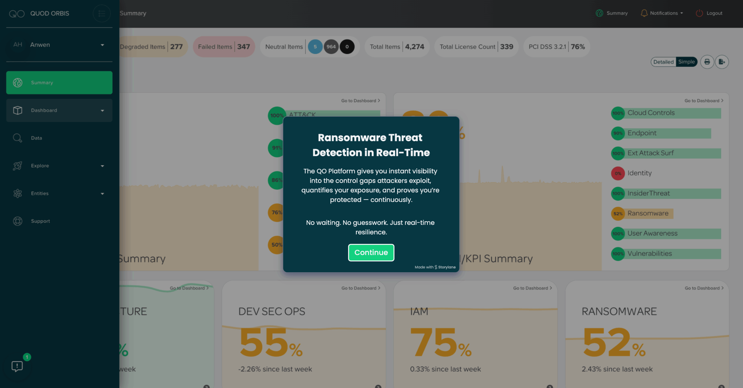Select blue neutral items count 5
Viewport: 743px width, 388px height.
point(315,47)
